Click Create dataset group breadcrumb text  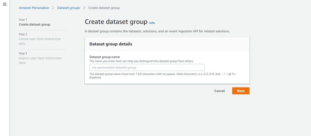click(x=104, y=8)
